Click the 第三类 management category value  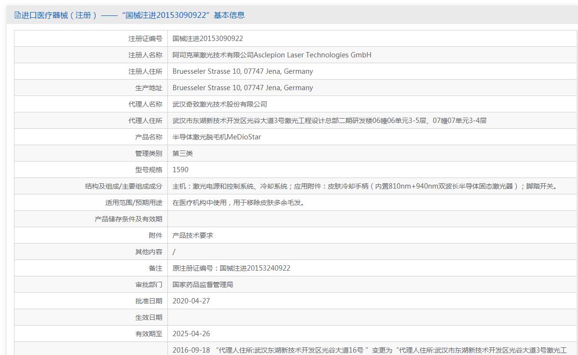click(182, 153)
